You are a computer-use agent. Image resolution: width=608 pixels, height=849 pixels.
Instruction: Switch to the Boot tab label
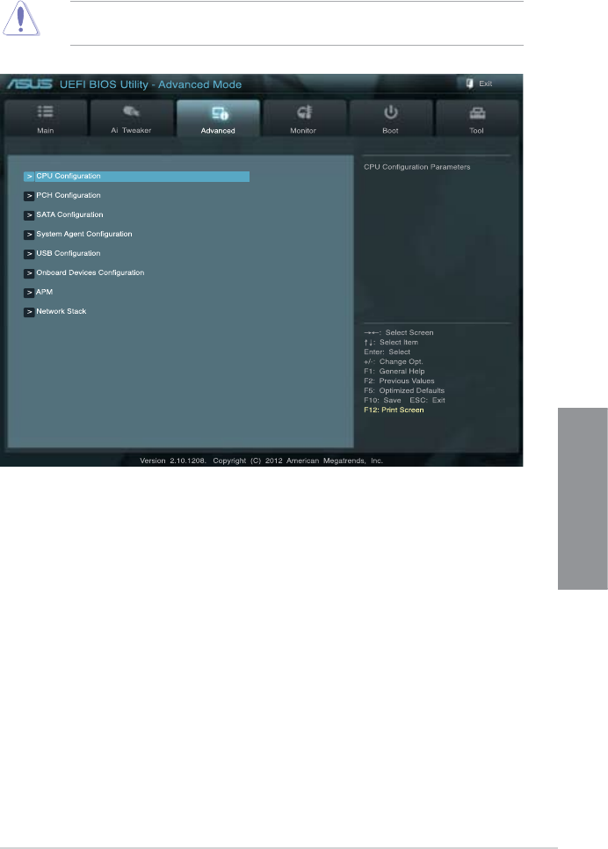(x=390, y=130)
